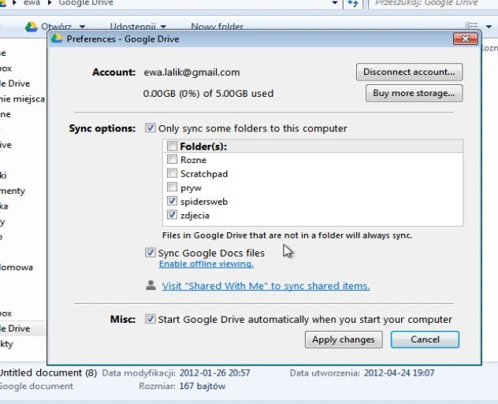Image resolution: width=498 pixels, height=404 pixels.
Task: Open view options dropdown arrow in Explorer
Action: pyautogui.click(x=489, y=26)
